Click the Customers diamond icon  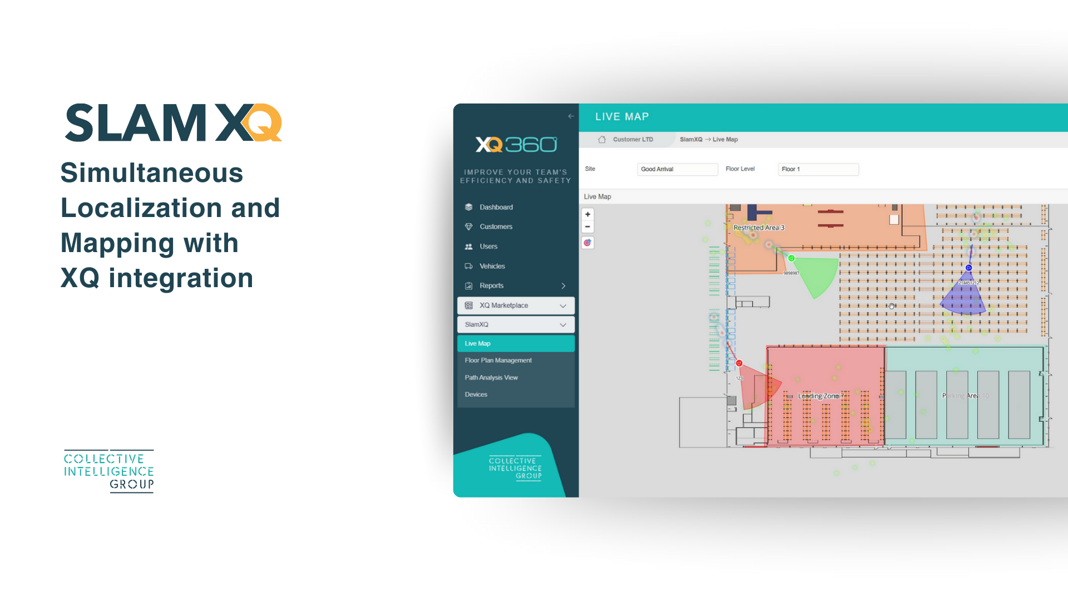(x=468, y=226)
